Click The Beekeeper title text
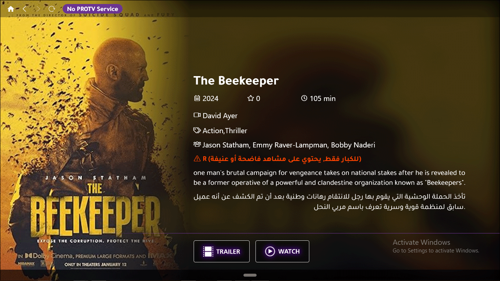Image resolution: width=500 pixels, height=281 pixels. pos(236,80)
